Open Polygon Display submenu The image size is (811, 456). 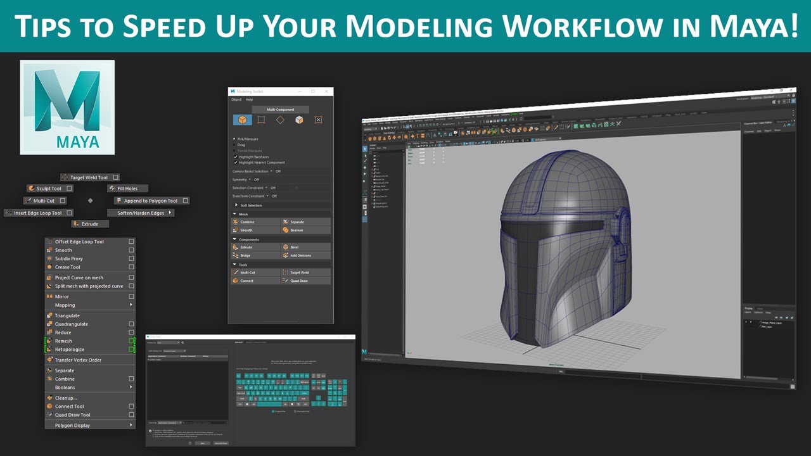coord(90,425)
